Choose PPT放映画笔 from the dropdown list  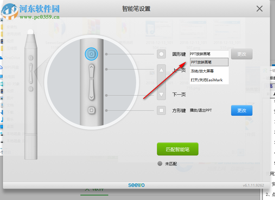[209, 62]
